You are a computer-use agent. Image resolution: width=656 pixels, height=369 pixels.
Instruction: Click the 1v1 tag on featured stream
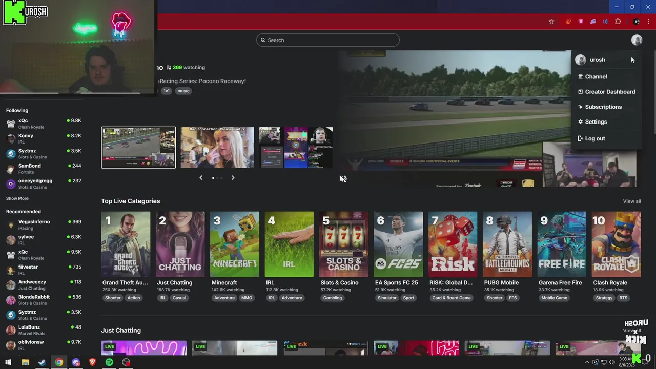pyautogui.click(x=167, y=91)
